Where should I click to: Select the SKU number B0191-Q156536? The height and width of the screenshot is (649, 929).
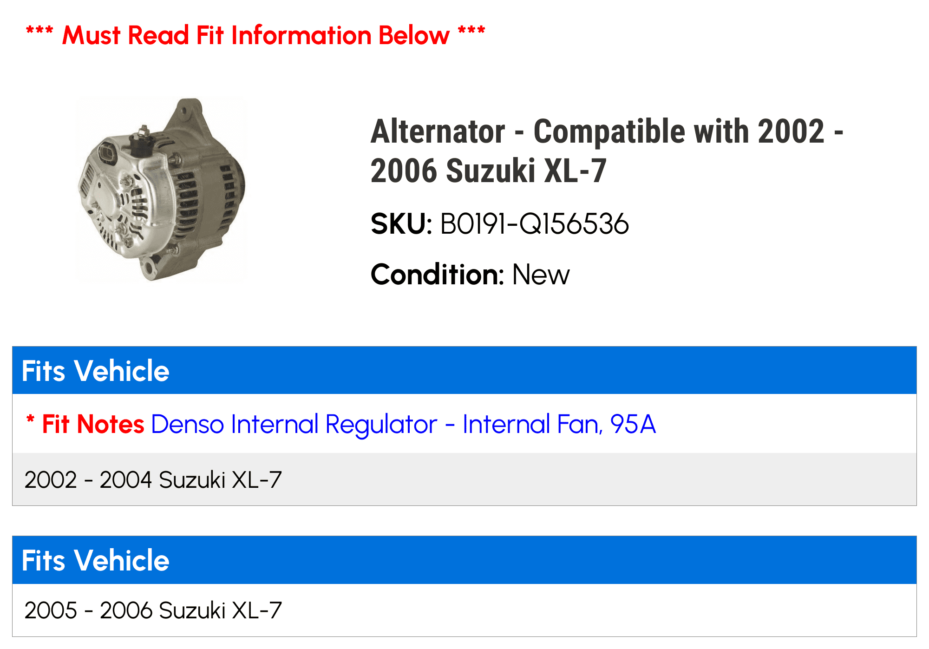click(x=534, y=224)
